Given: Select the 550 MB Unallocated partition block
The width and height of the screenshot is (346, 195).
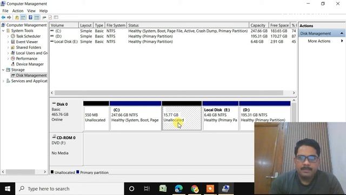Looking at the screenshot, I should [x=96, y=116].
